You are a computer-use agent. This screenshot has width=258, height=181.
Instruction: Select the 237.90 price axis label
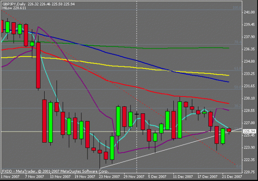point(249,37)
